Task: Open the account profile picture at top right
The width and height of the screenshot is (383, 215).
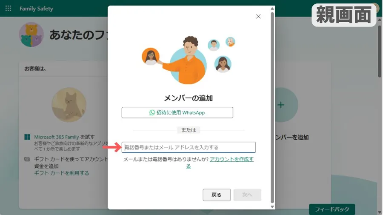Action: coord(374,8)
